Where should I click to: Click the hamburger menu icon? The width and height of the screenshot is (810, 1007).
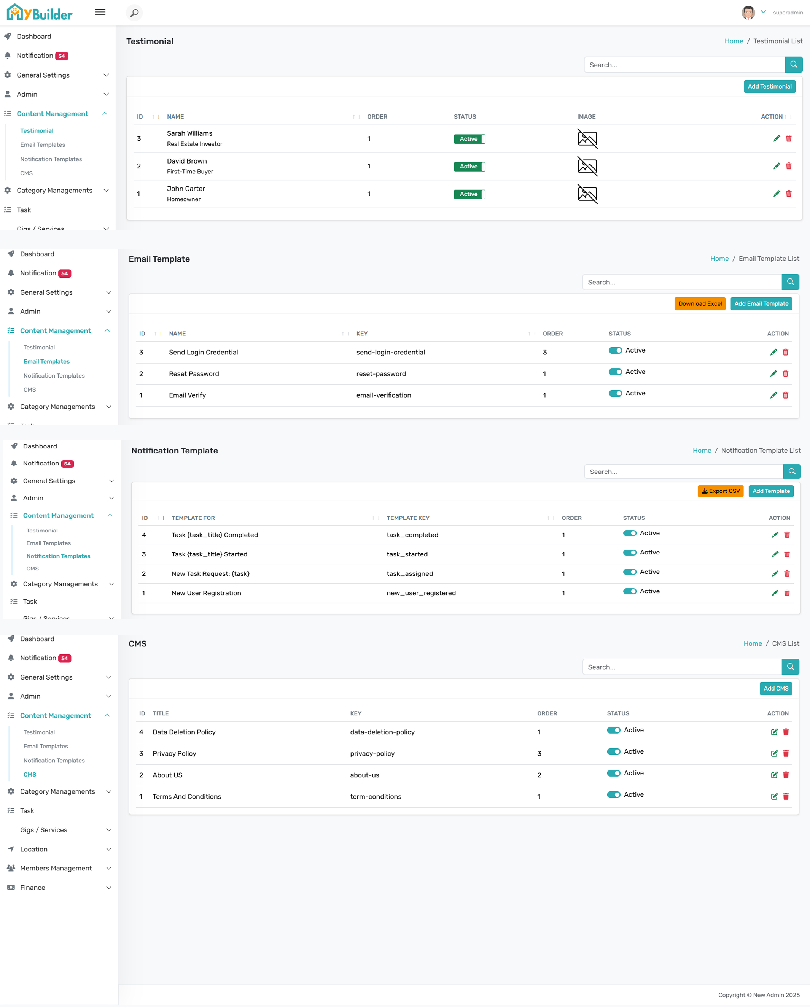(100, 12)
